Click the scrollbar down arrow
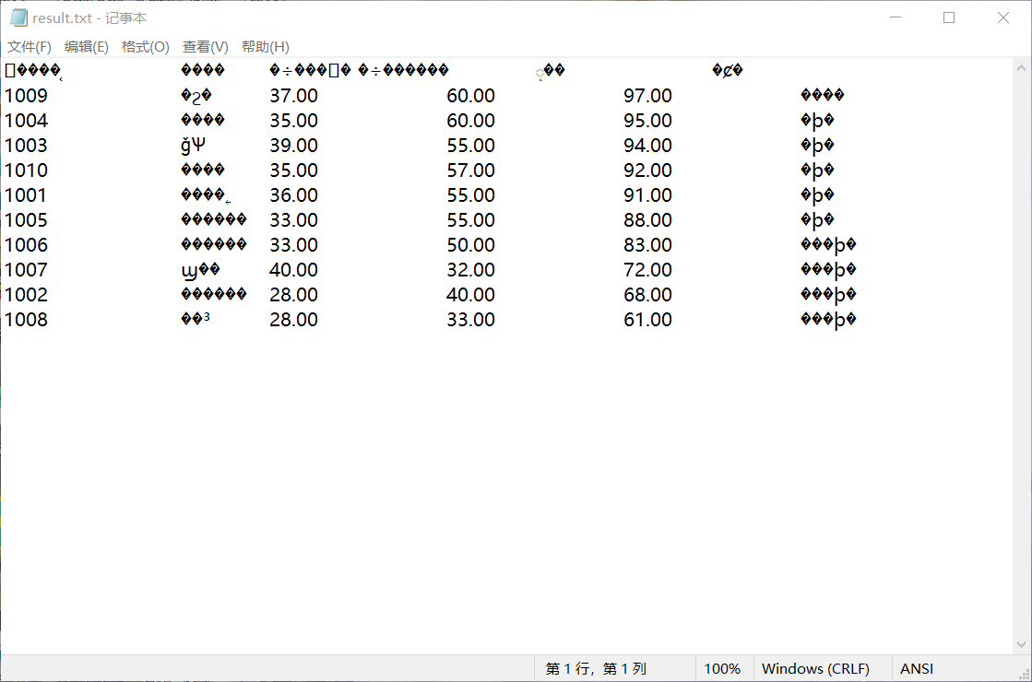The height and width of the screenshot is (682, 1032). [1021, 644]
